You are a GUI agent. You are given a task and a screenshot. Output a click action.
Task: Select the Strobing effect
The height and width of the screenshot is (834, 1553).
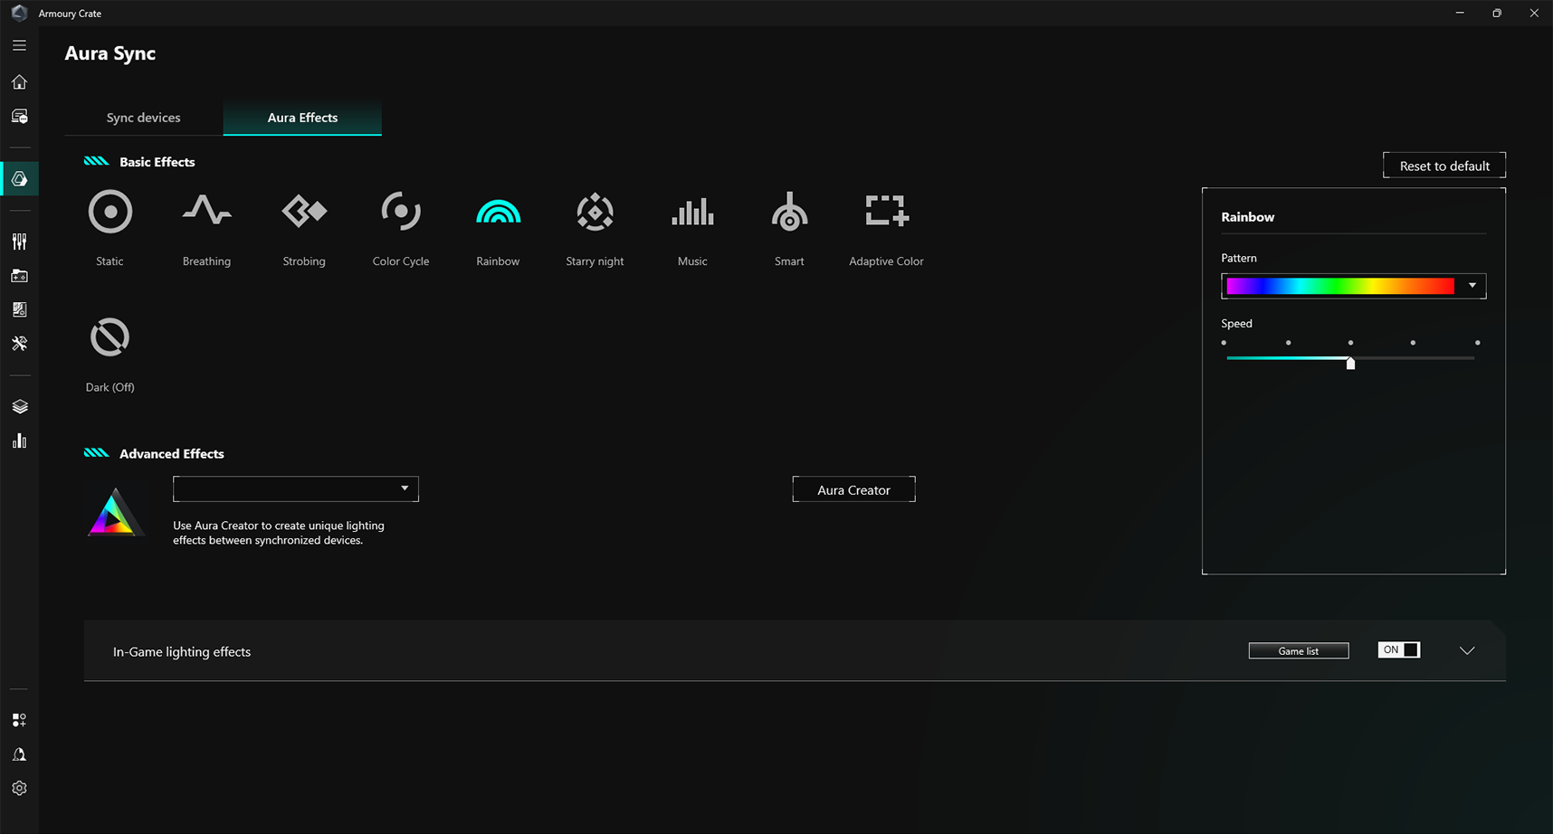pyautogui.click(x=304, y=213)
